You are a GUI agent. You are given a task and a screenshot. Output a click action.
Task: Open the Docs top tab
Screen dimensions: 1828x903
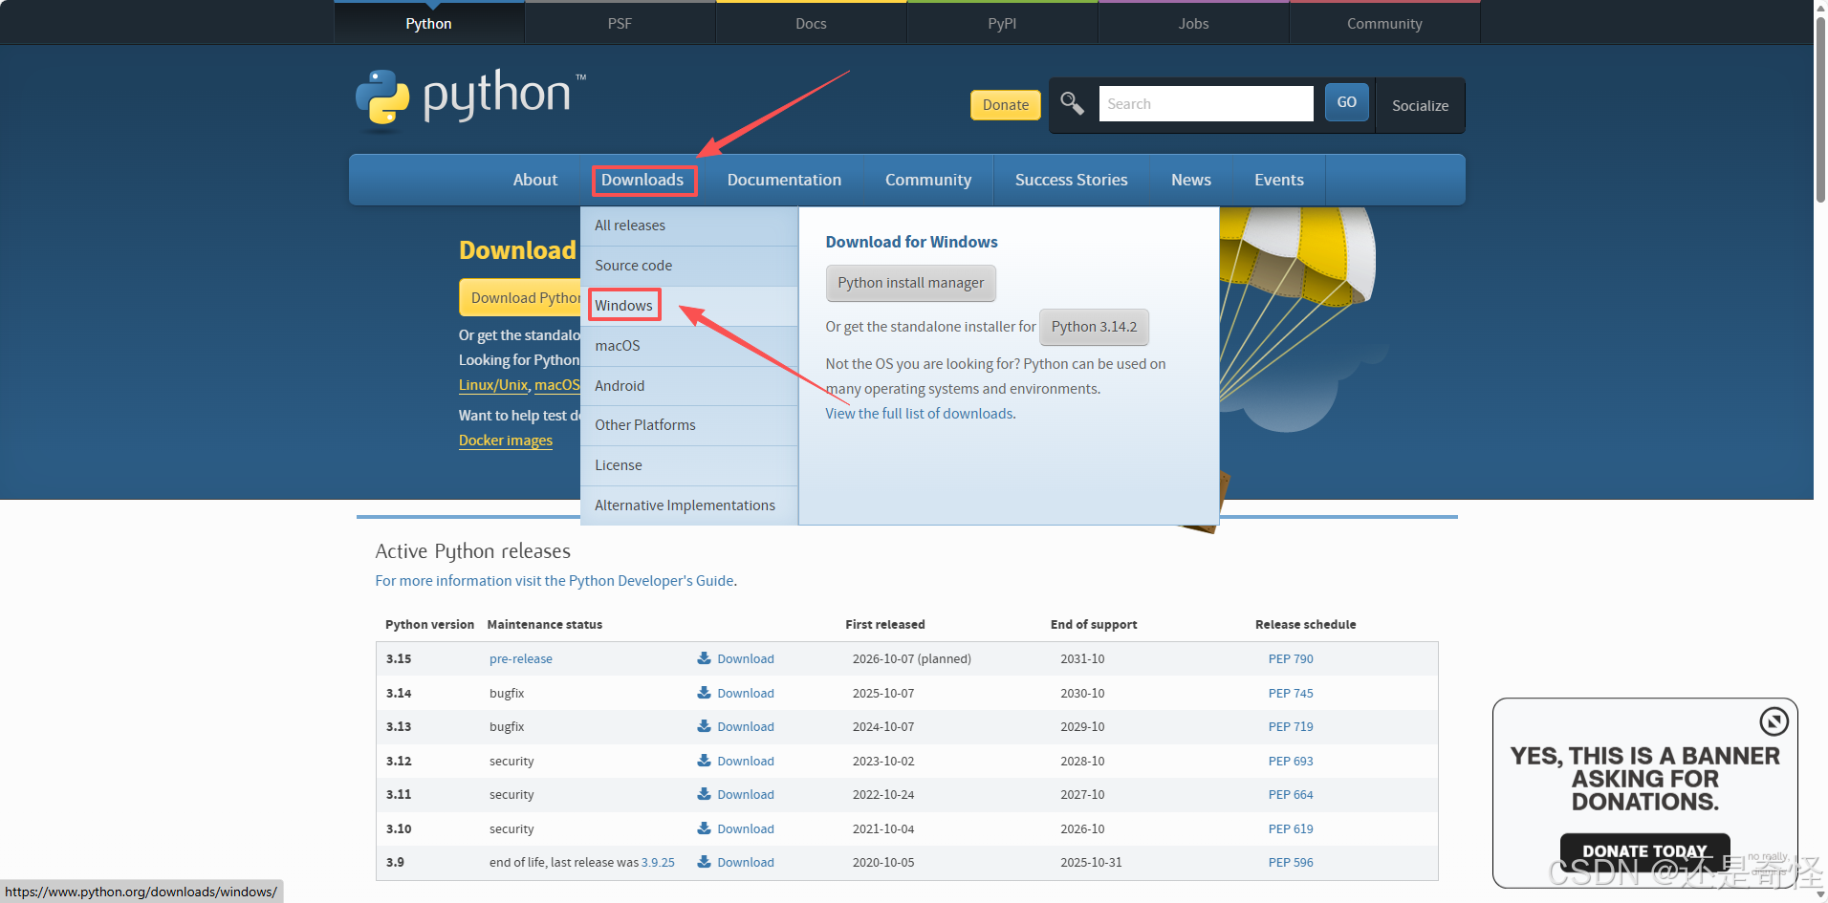click(811, 23)
